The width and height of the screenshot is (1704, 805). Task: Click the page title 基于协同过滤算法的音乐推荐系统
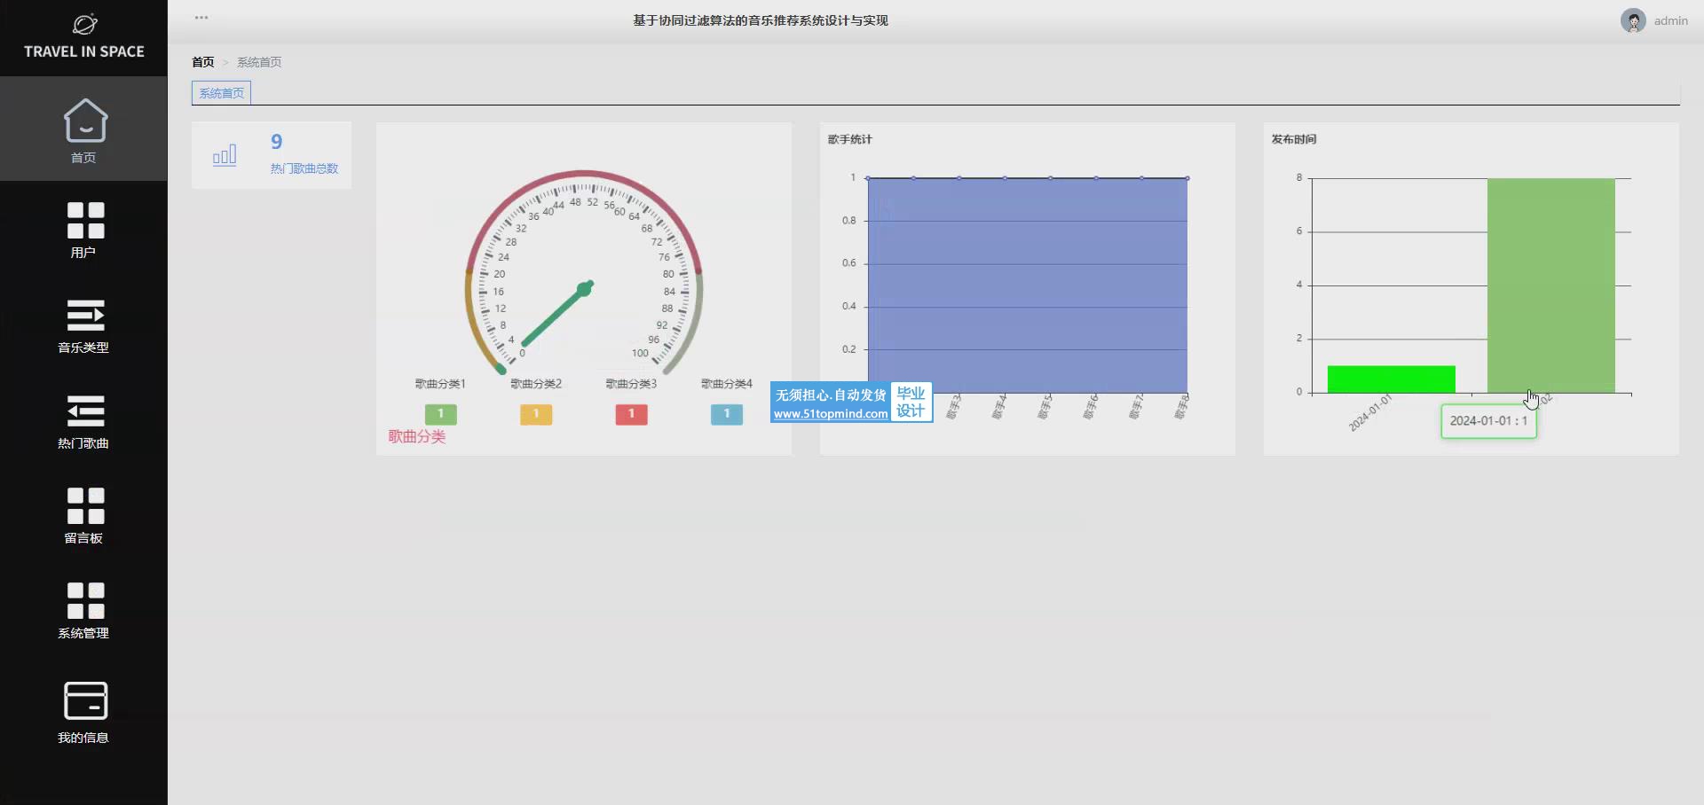click(x=760, y=20)
